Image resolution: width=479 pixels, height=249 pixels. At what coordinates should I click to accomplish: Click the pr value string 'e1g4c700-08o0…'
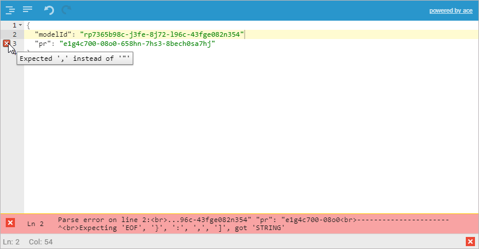[x=137, y=44]
